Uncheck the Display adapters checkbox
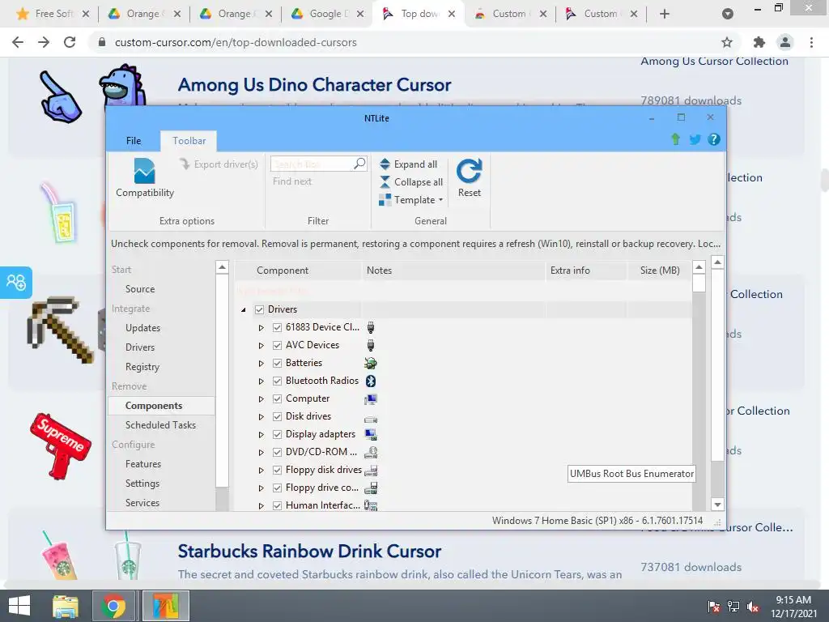 277,434
